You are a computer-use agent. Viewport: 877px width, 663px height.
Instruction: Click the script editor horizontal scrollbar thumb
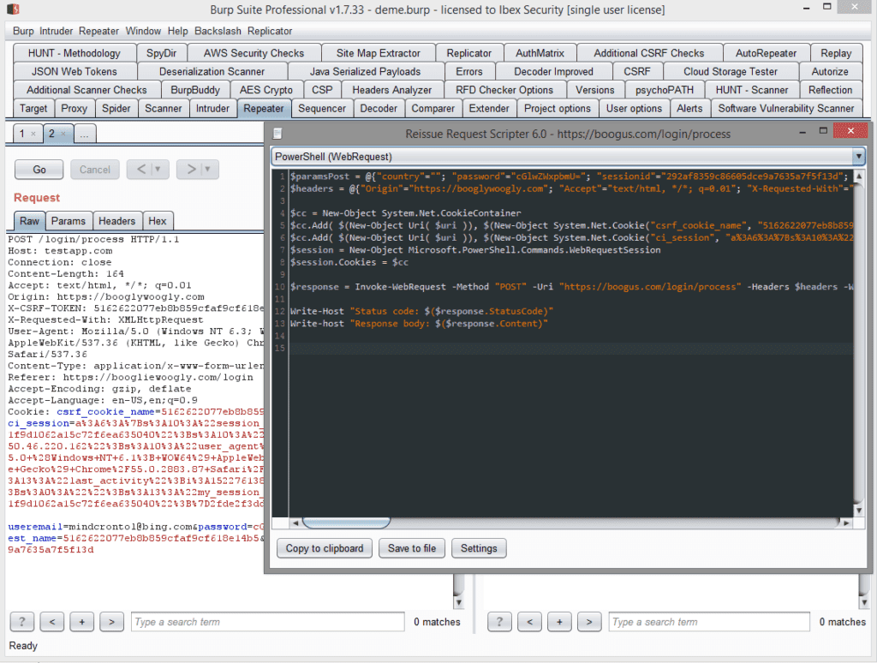coord(346,523)
